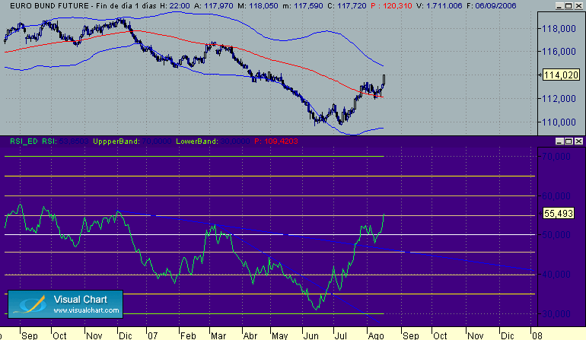Image resolution: width=586 pixels, height=340 pixels.
Task: Click the 30,000 RSI axis label
Action: 556,314
